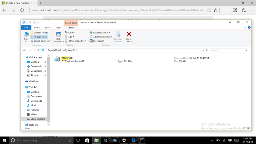
Task: Open Customize Quick Access Toolbar dropdown
Action: point(37,23)
